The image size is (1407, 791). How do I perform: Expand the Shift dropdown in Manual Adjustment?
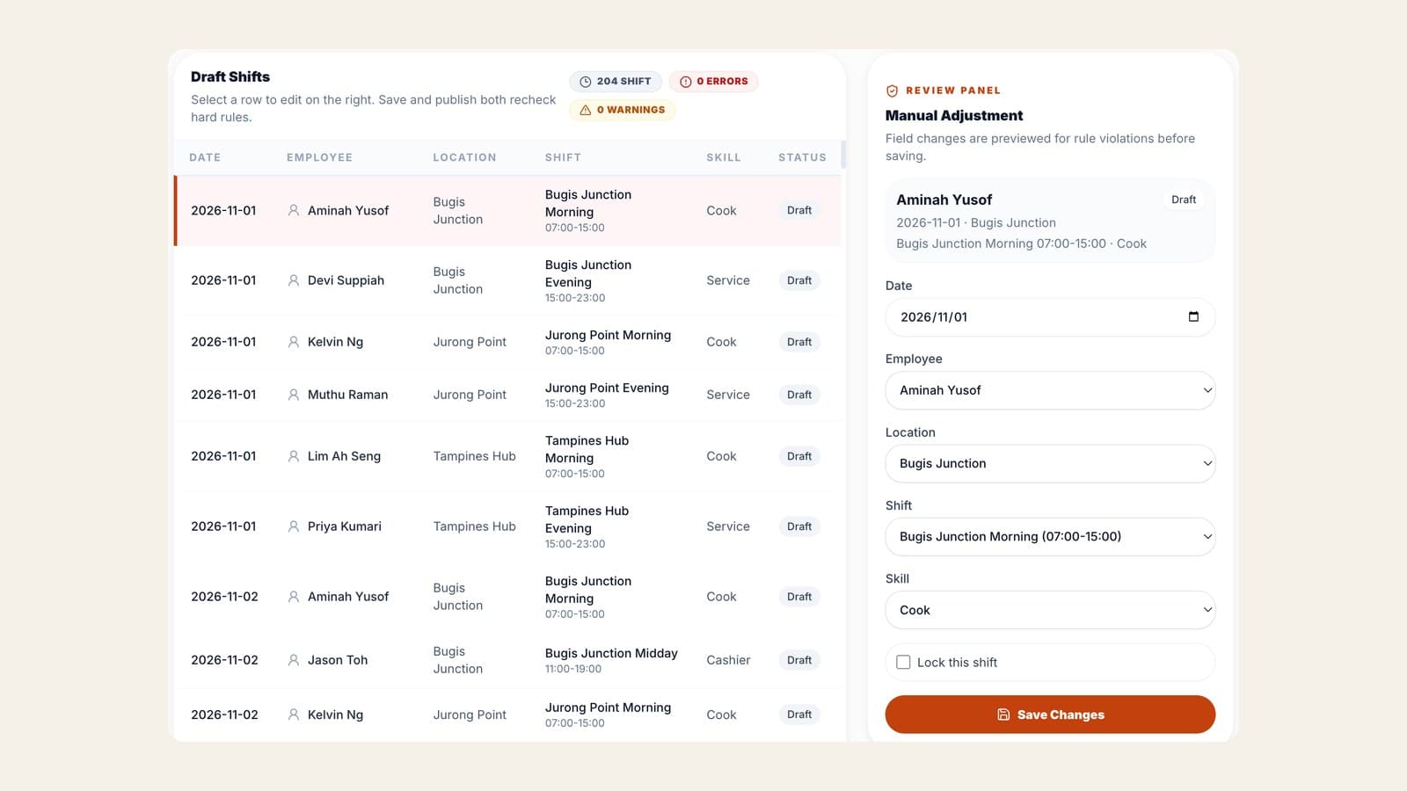pyautogui.click(x=1050, y=536)
